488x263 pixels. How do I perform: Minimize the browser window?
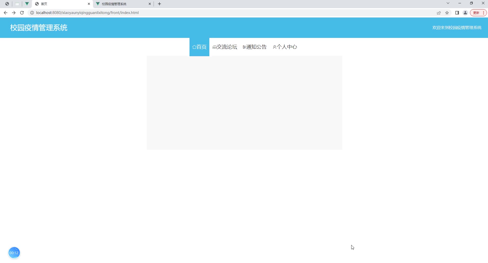click(460, 3)
